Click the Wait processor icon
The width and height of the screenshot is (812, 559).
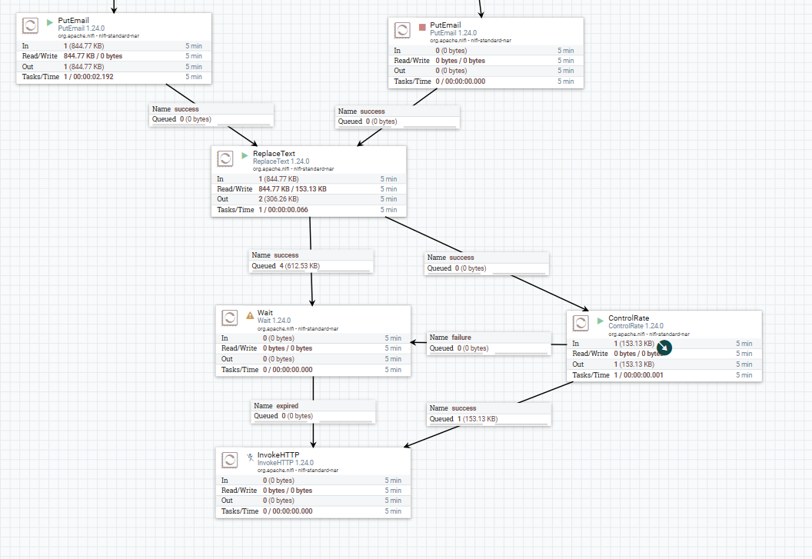click(229, 318)
